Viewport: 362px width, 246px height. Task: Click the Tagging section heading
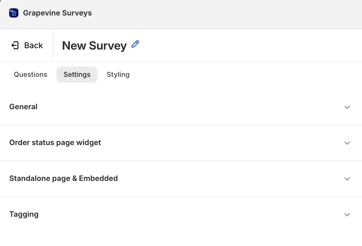24,214
